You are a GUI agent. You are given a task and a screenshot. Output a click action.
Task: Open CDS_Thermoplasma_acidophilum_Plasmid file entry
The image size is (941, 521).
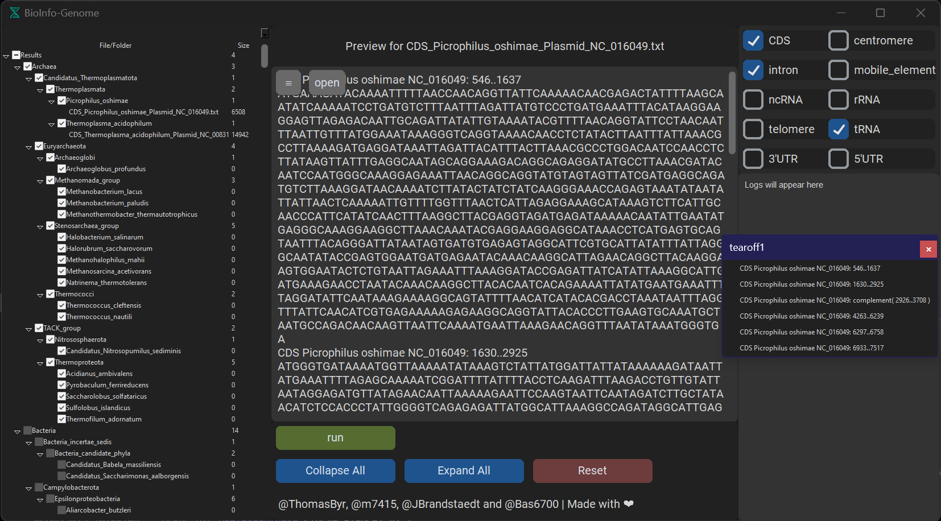tap(148, 135)
